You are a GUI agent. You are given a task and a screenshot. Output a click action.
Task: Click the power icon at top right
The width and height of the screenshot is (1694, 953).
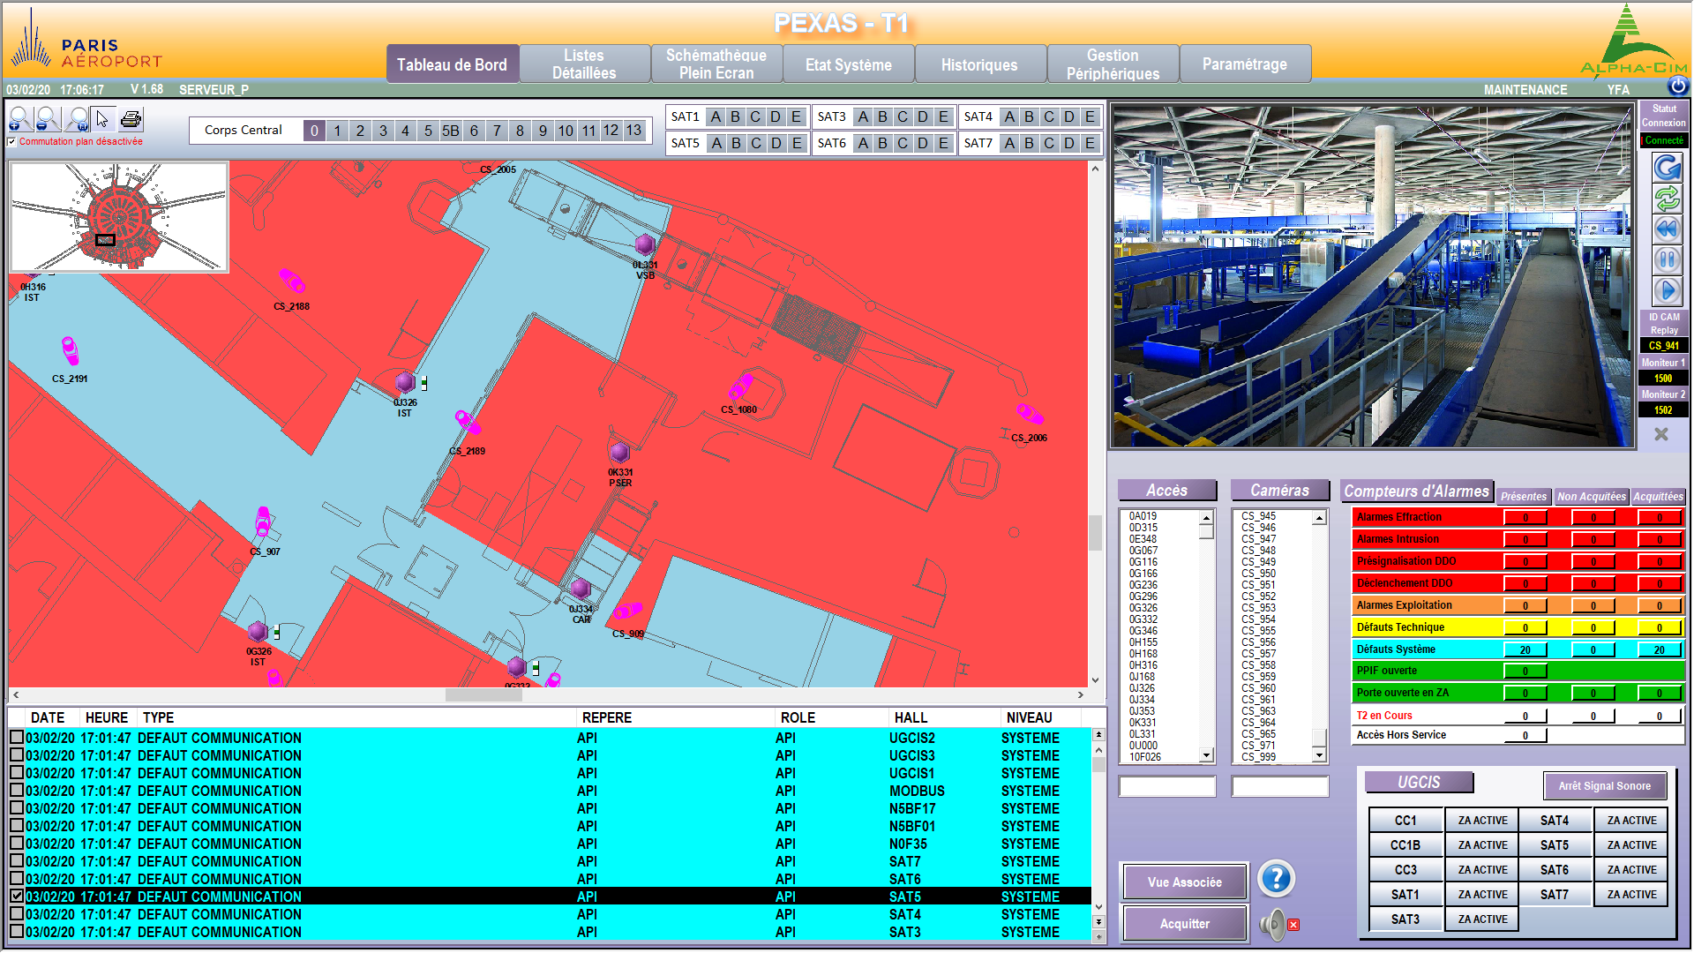point(1677,86)
